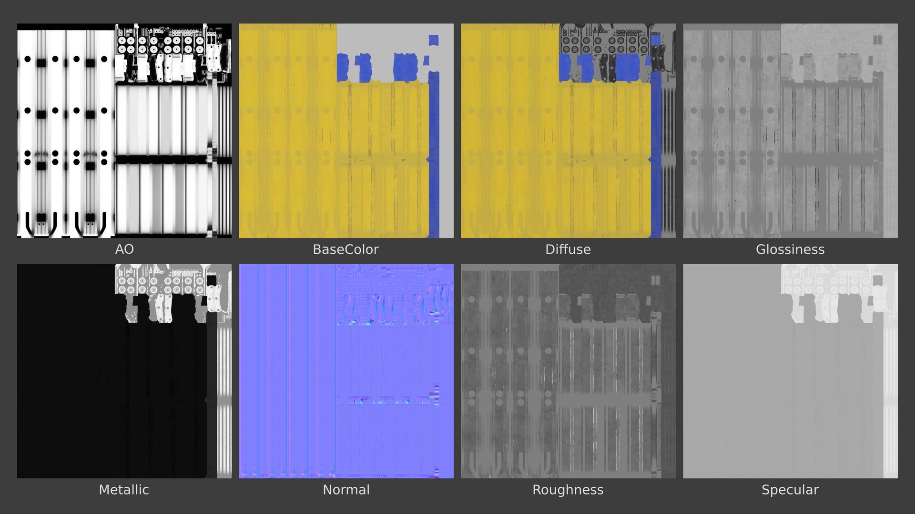Click the Specular caption text
Image resolution: width=915 pixels, height=514 pixels.
[790, 490]
